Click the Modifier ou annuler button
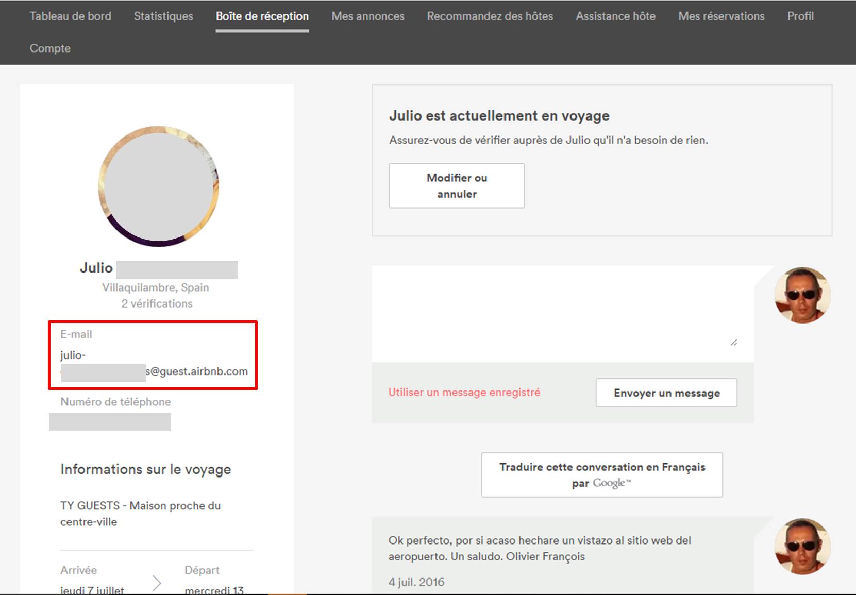The width and height of the screenshot is (856, 595). (456, 186)
